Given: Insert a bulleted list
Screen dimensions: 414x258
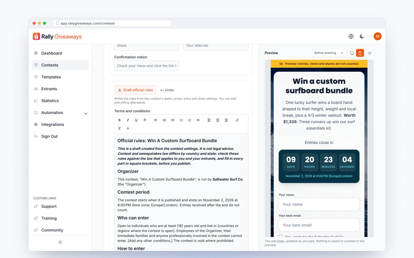Looking at the screenshot, I should (x=181, y=120).
